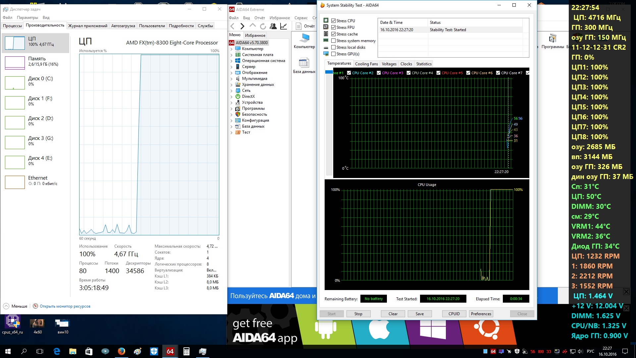Toggle CPU Core #4 temperature checkbox
636x358 pixels.
tap(408, 73)
